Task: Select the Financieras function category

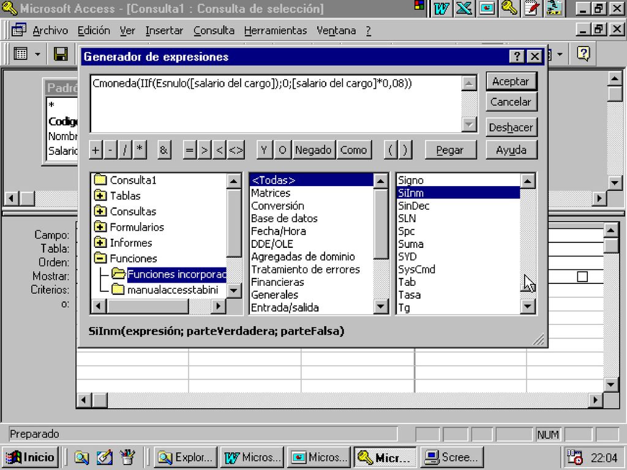Action: (x=277, y=282)
